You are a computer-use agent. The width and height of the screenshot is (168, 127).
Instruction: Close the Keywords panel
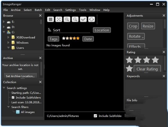164,76
